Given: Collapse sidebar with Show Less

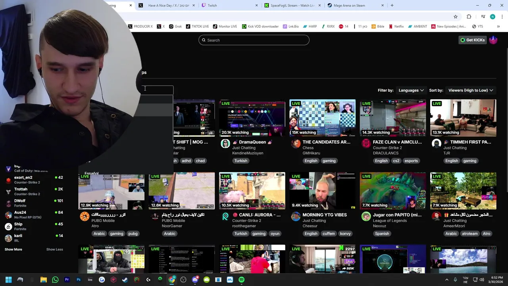Looking at the screenshot, I should (x=54, y=249).
